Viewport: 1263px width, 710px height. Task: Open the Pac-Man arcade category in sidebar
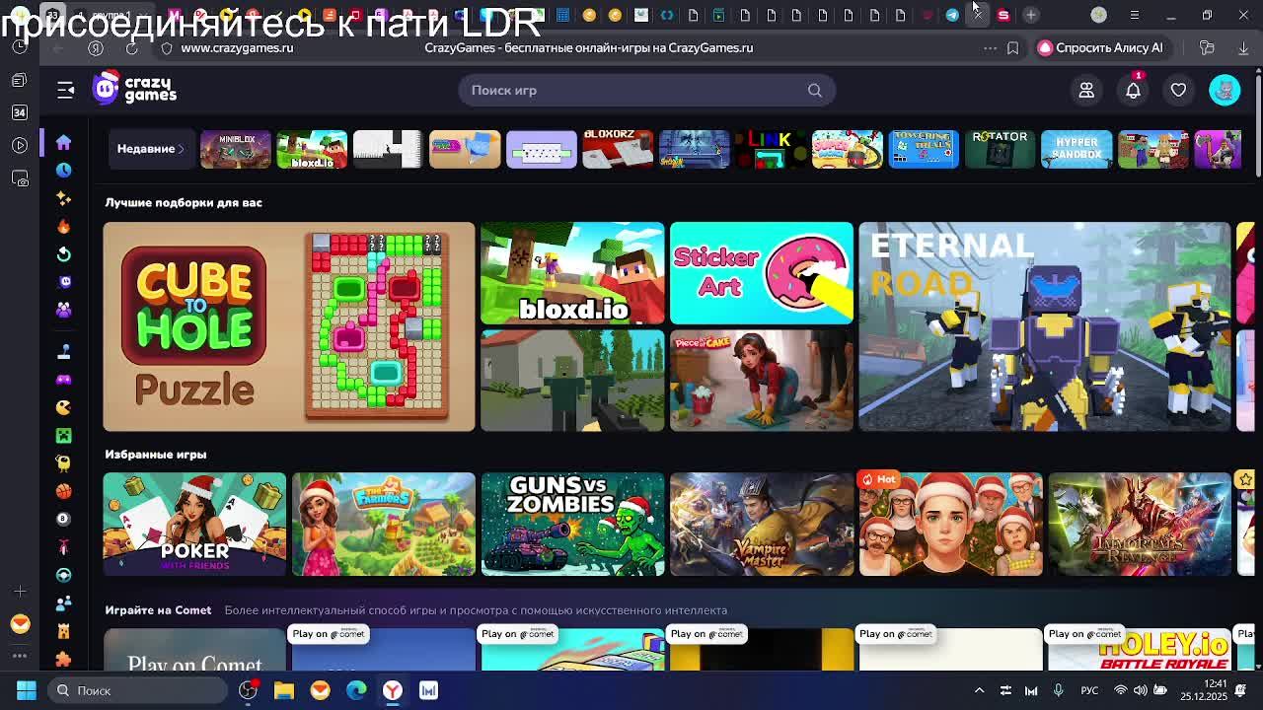tap(63, 407)
